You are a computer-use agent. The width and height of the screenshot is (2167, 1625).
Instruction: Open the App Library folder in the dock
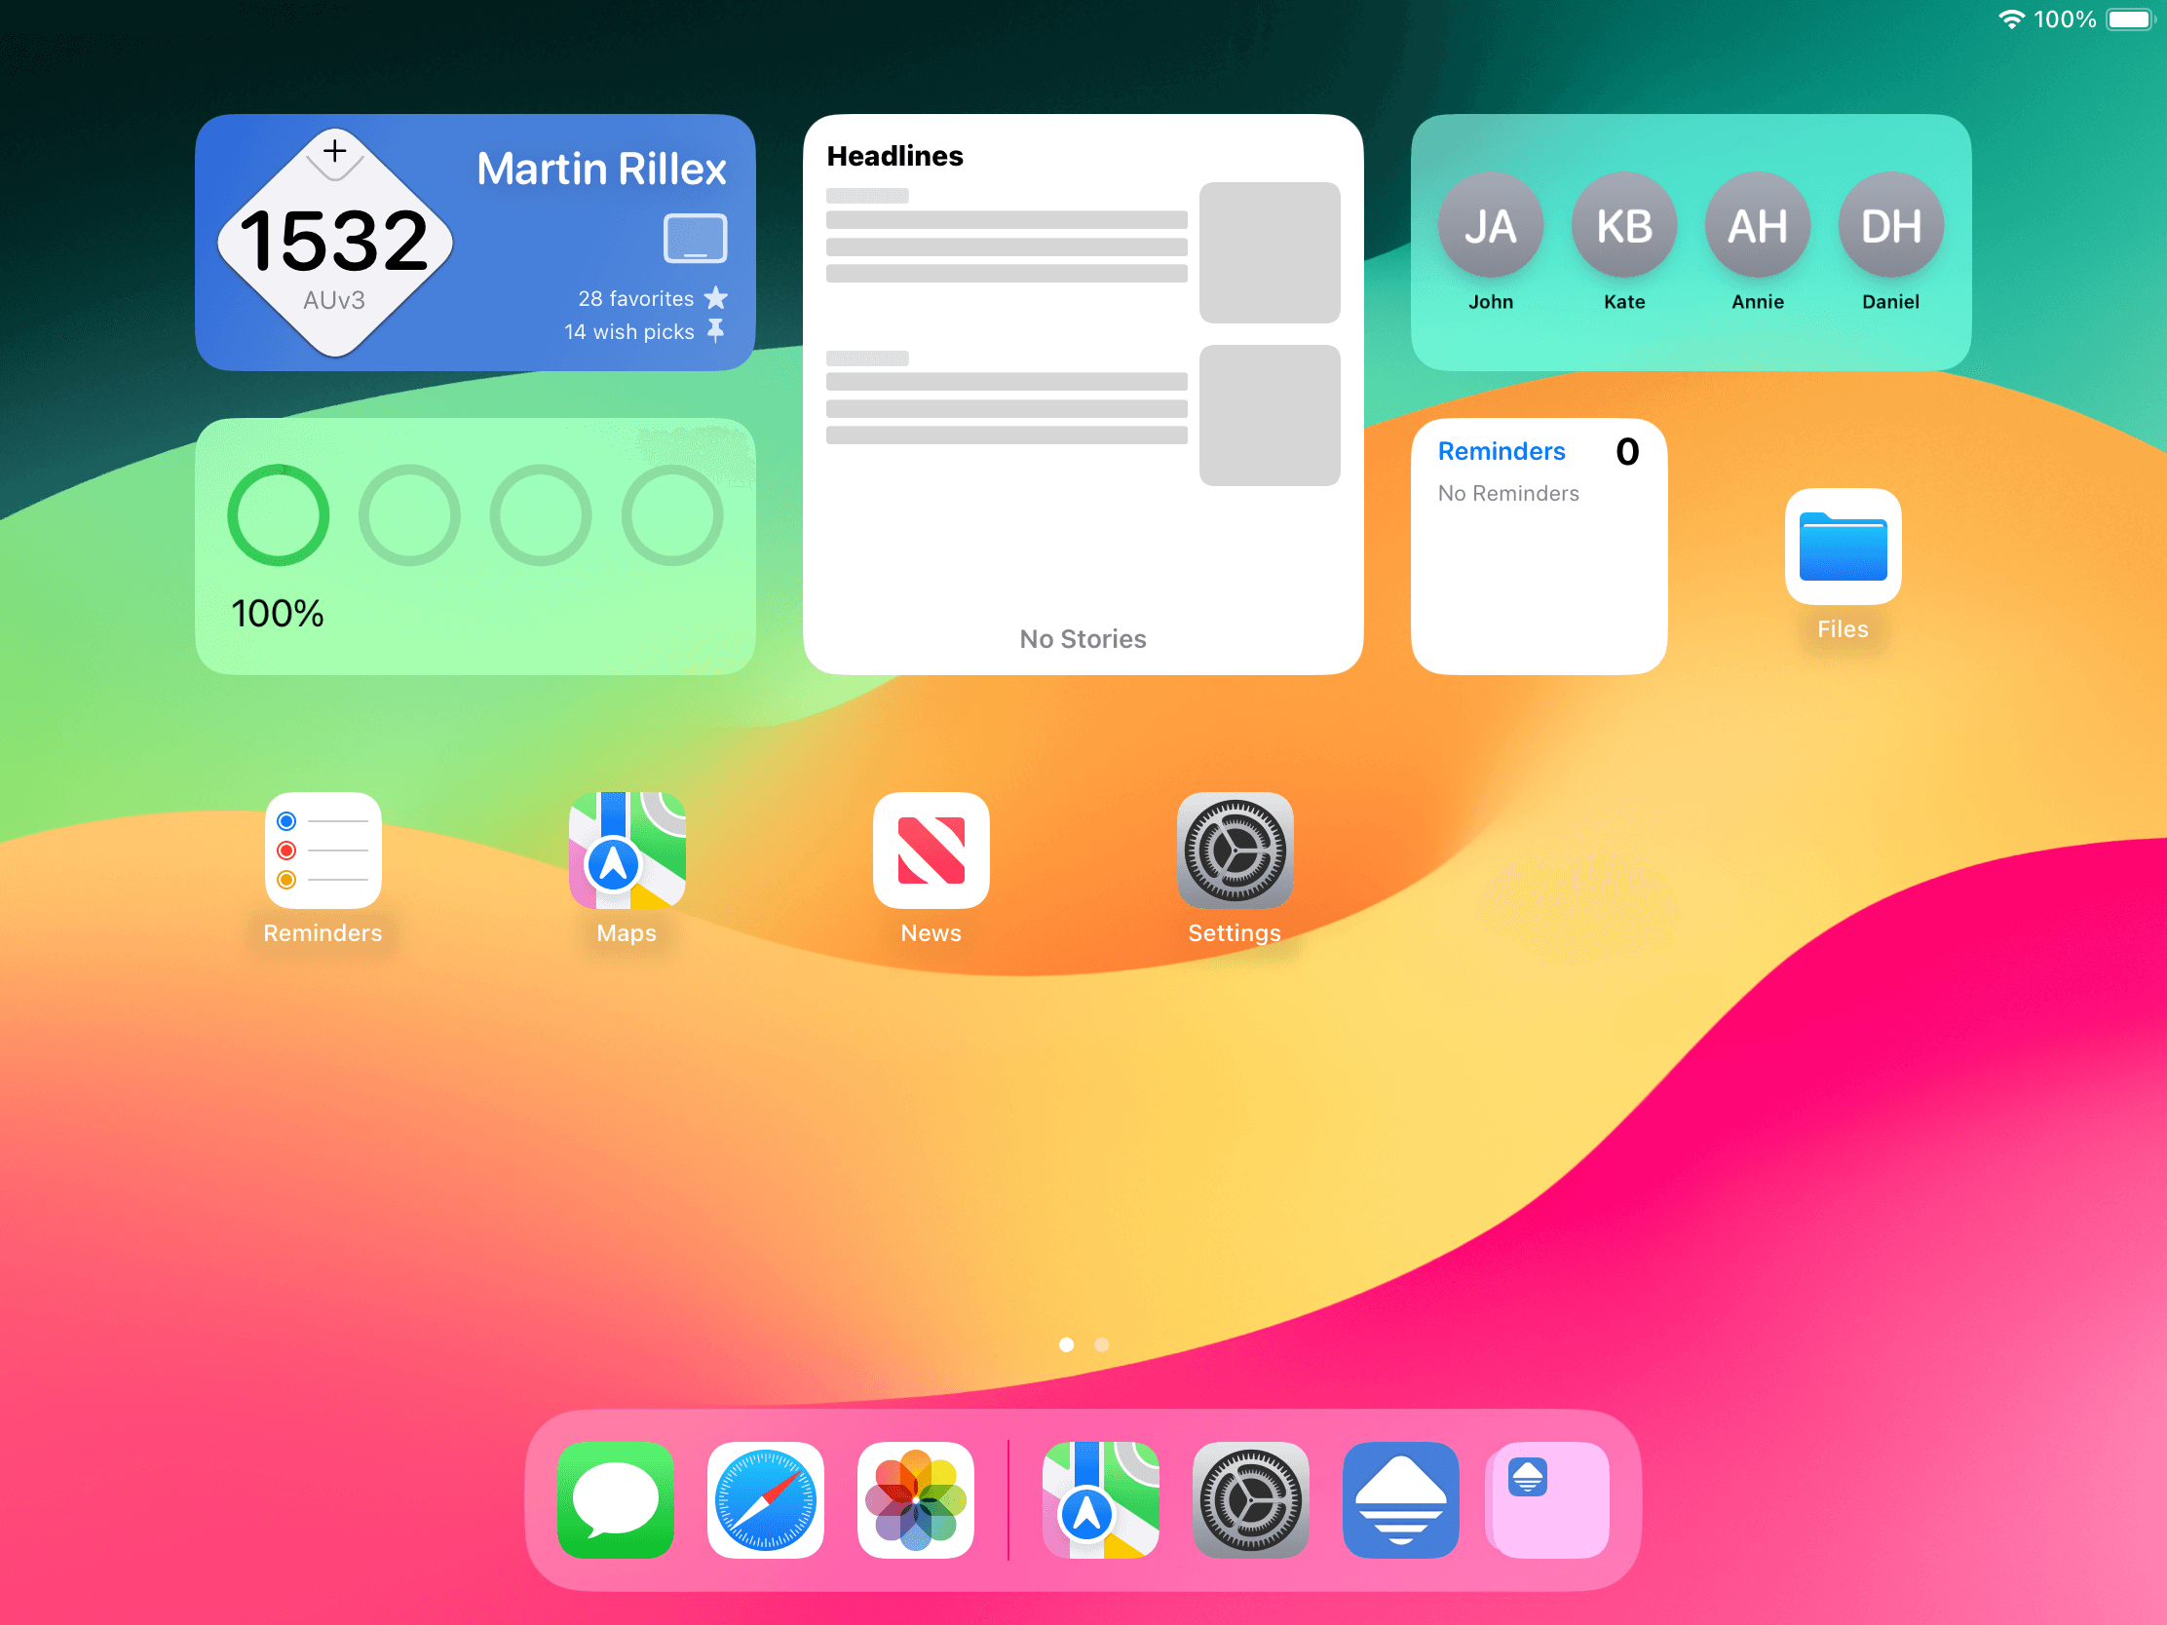1548,1498
